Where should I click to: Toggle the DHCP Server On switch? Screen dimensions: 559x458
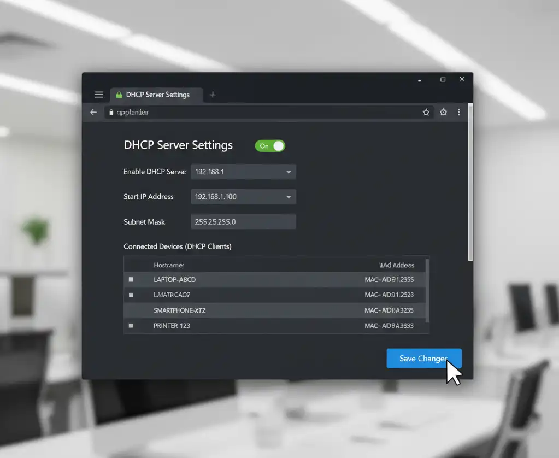coord(270,146)
